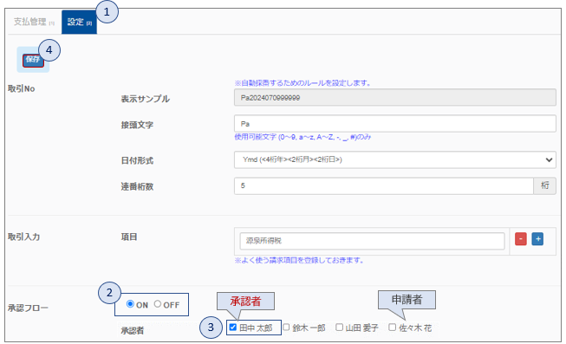Click the ※よく使う請求項目 hint text
This screenshot has width=566, height=344.
tap(299, 260)
